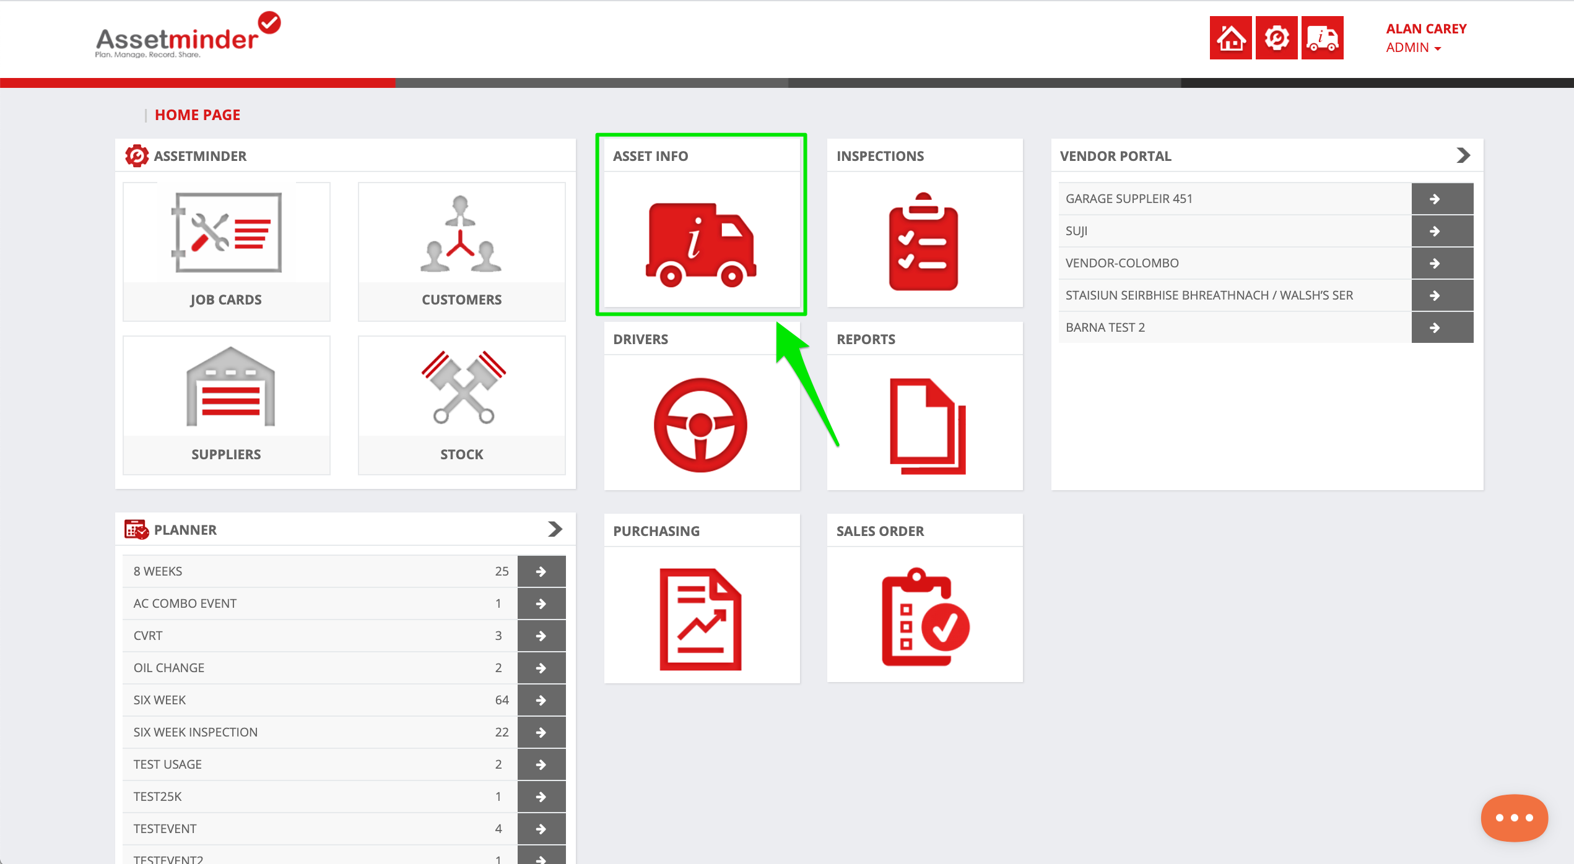Viewport: 1574px width, 864px height.
Task: Open the Job Cards tile
Action: tap(226, 251)
